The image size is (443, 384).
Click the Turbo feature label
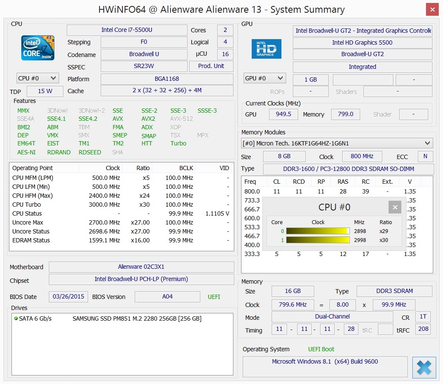click(x=178, y=144)
